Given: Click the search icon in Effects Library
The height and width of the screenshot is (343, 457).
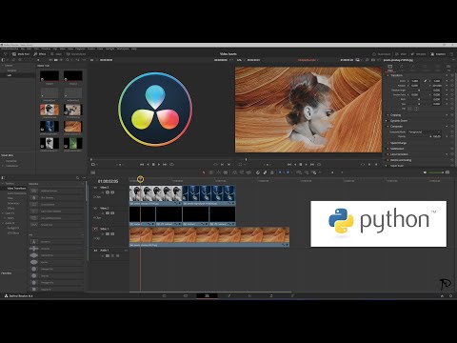Looking at the screenshot, I should click(x=77, y=178).
